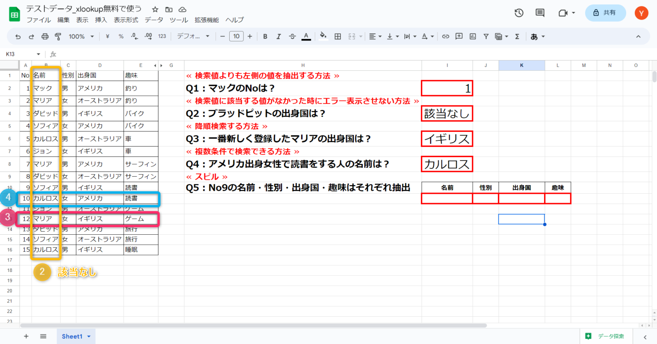This screenshot has height=344, width=657.
Task: Toggle bold formatting on
Action: pyautogui.click(x=265, y=36)
